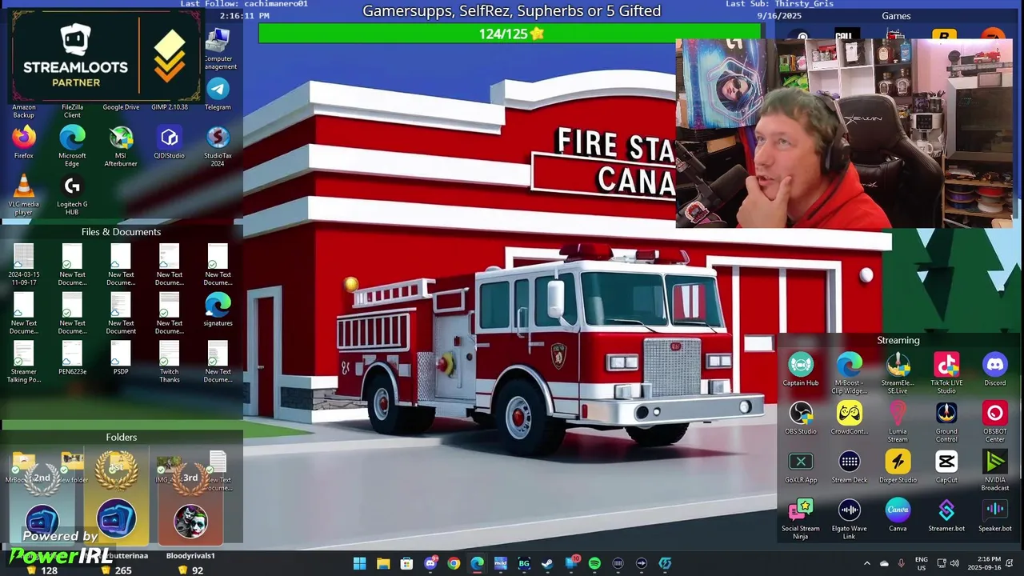Click the Google Drive label

coord(121,107)
